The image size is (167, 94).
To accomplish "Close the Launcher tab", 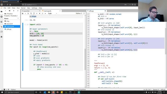I will [40, 11].
